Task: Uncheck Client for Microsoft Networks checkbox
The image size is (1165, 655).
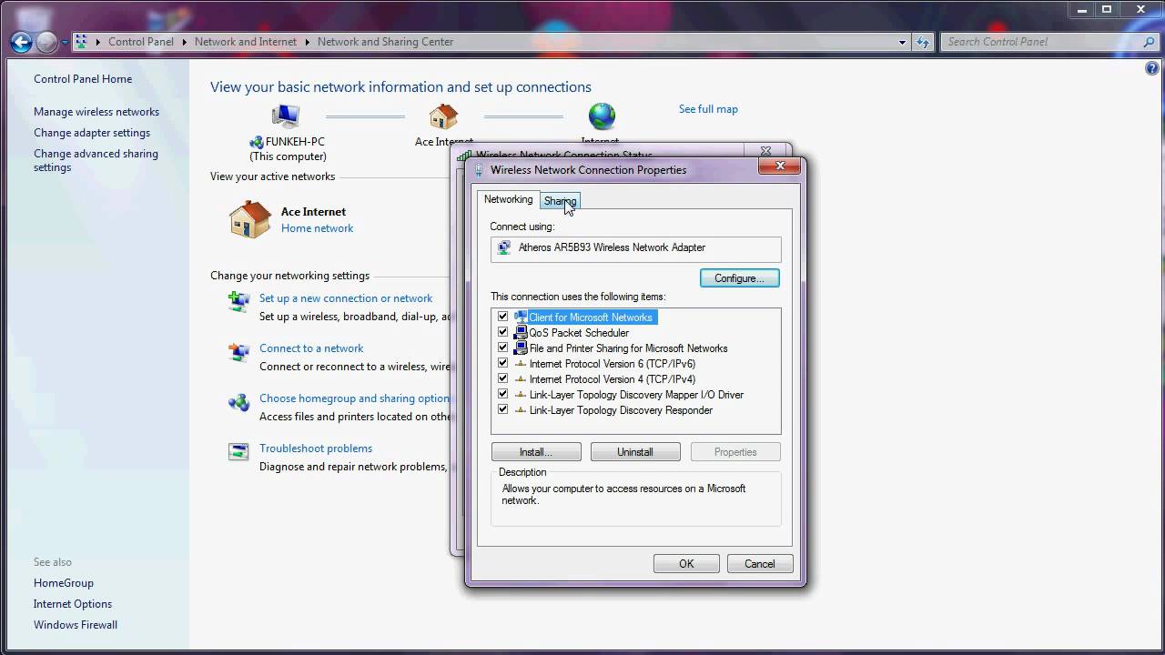Action: point(502,317)
